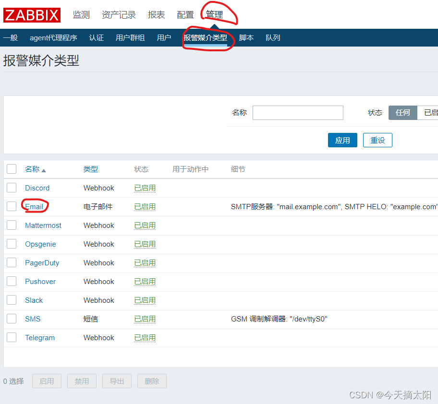Open the Opsgenie media type

point(40,244)
